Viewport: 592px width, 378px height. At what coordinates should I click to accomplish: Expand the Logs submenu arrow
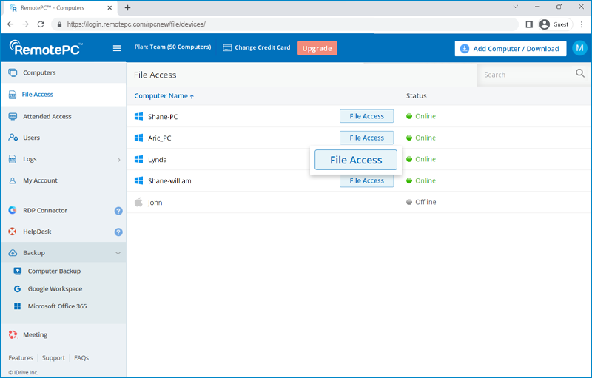point(118,159)
